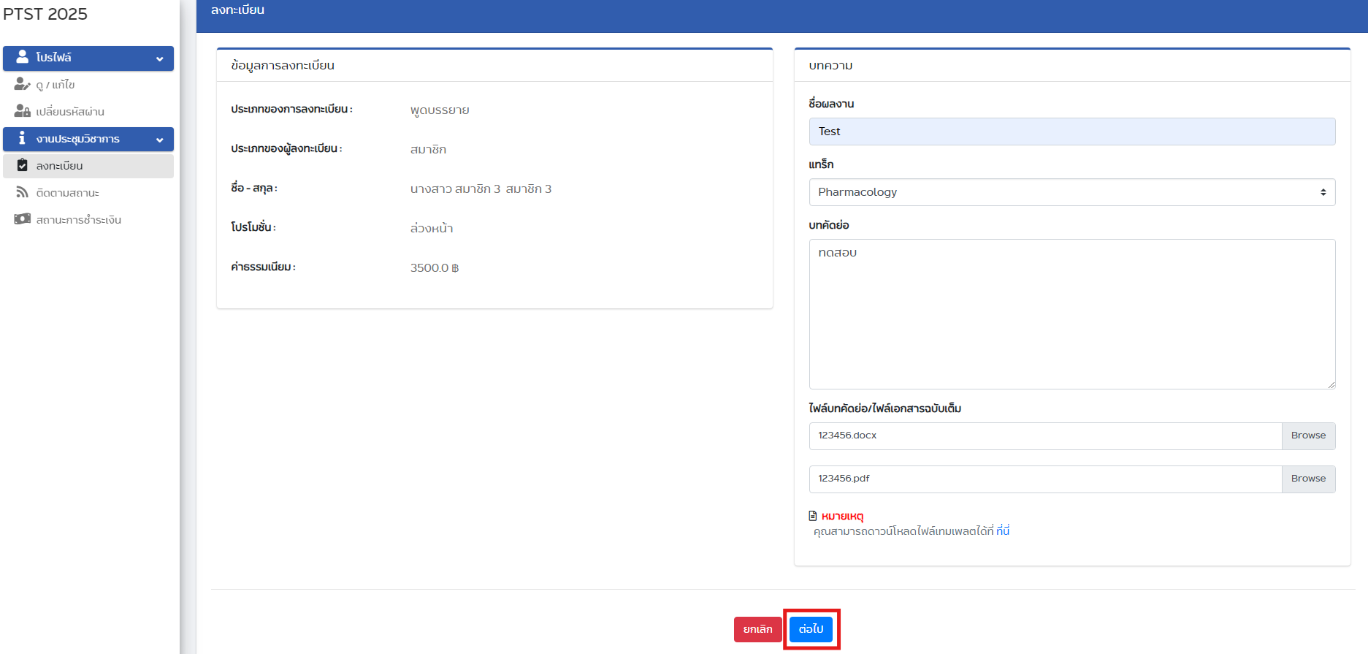Open the เปลี่ยนรหัสผ่าน menu item
The image size is (1368, 654).
click(70, 112)
